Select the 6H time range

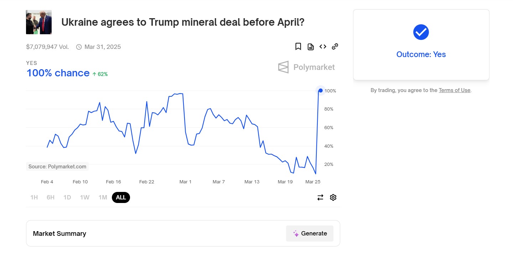[x=51, y=197]
